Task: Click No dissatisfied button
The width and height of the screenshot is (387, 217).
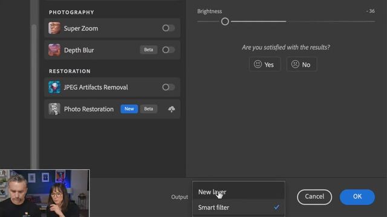Action: (302, 64)
